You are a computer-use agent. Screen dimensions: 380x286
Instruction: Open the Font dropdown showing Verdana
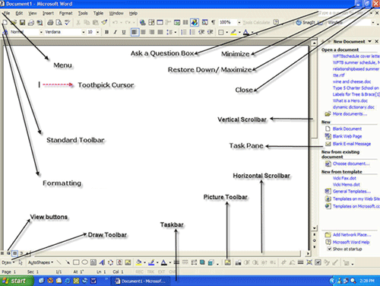pos(83,32)
